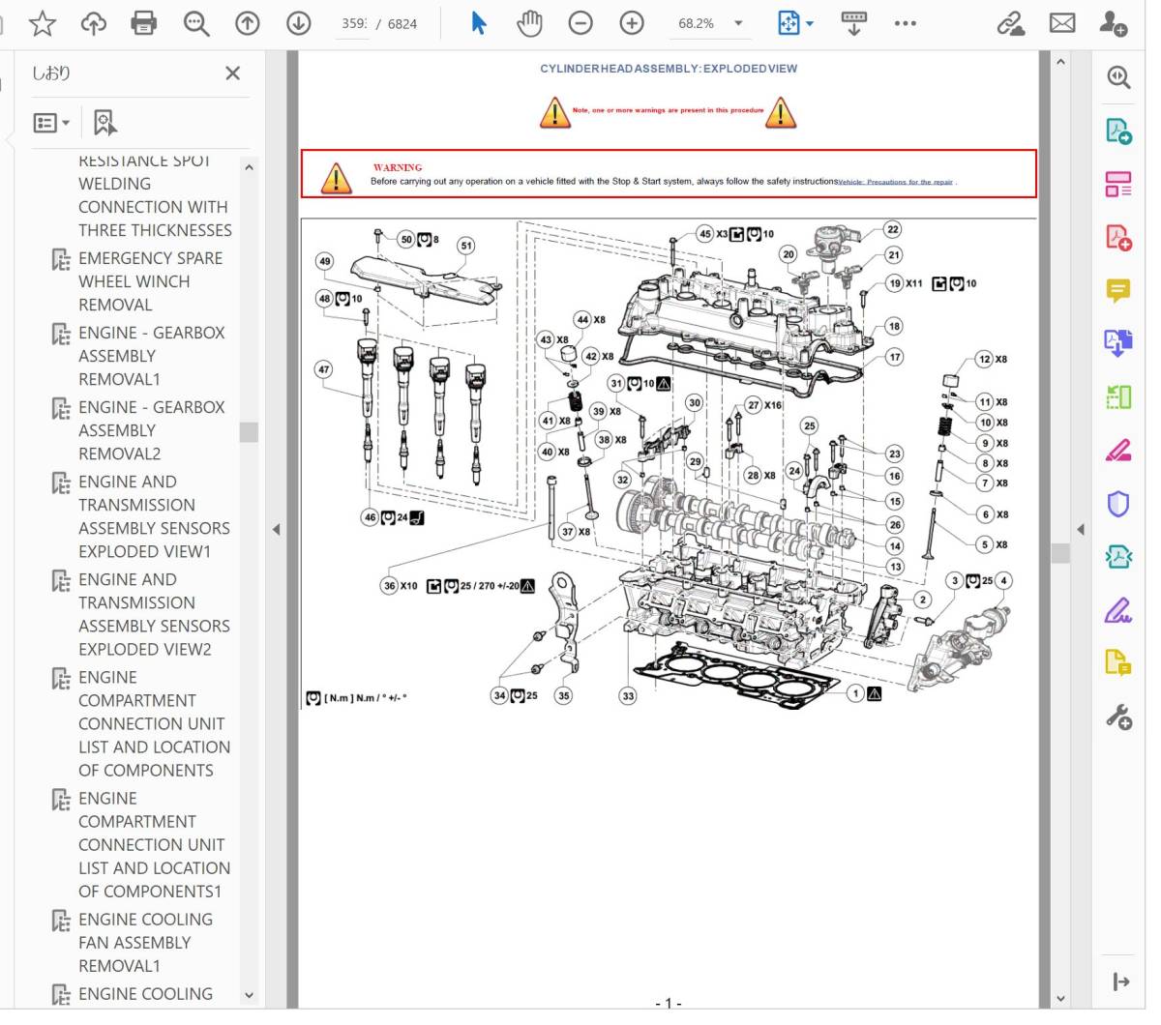Viewport: 1161px width, 1025px height.
Task: Click the scrolling mode toolbar icon
Action: click(853, 23)
